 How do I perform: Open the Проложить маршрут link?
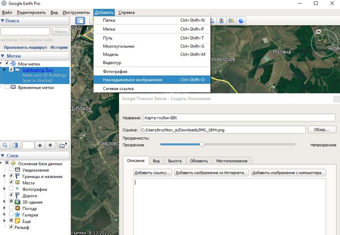25,47
